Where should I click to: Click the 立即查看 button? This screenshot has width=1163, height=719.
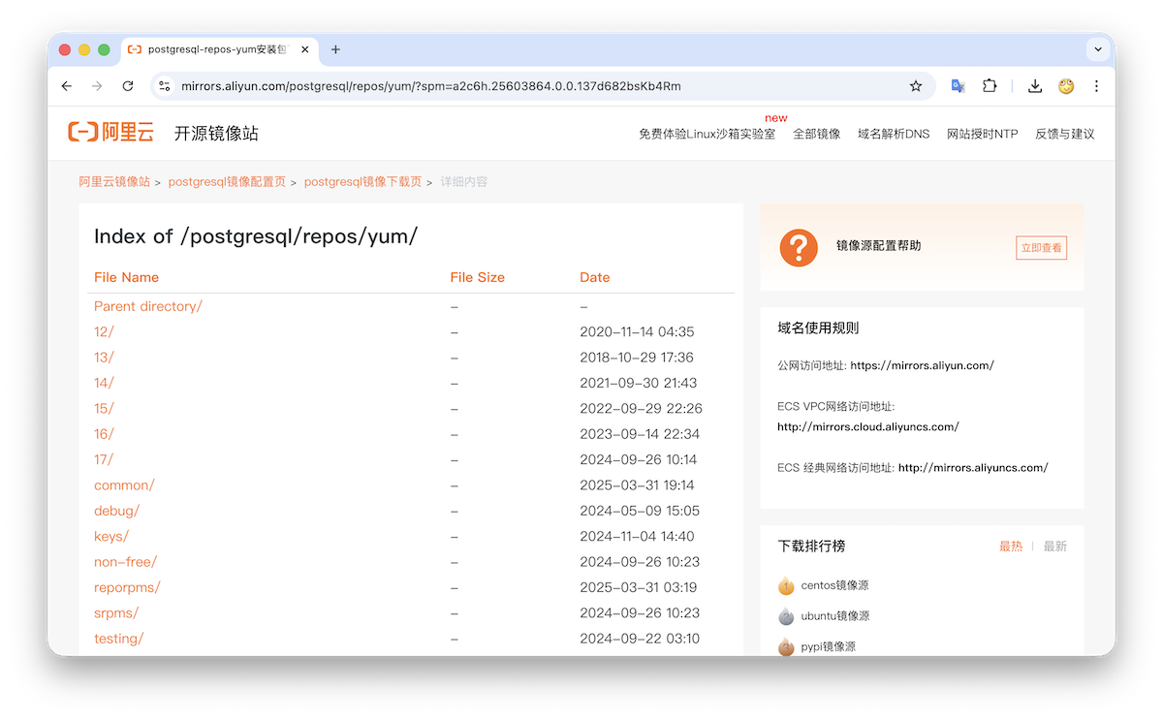[1041, 248]
